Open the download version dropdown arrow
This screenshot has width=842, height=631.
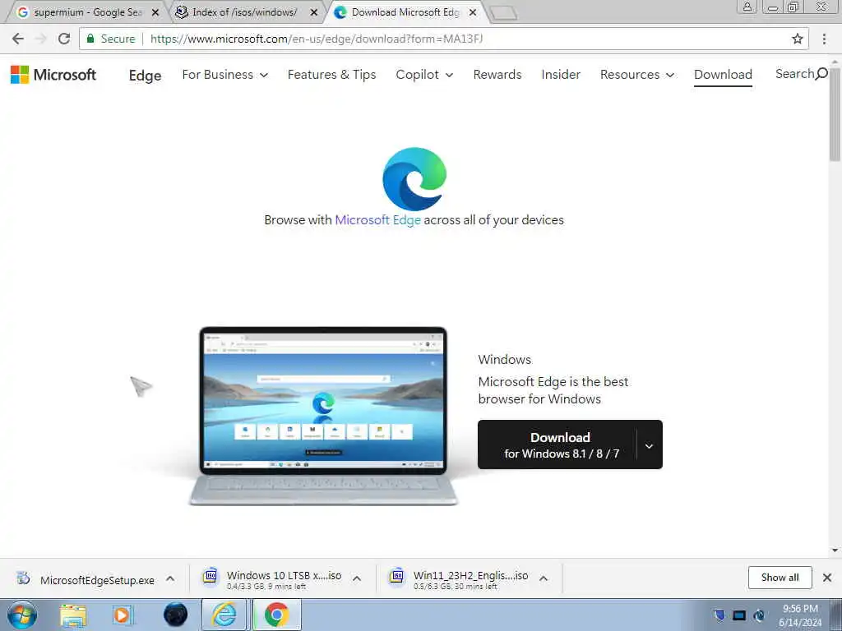(650, 444)
